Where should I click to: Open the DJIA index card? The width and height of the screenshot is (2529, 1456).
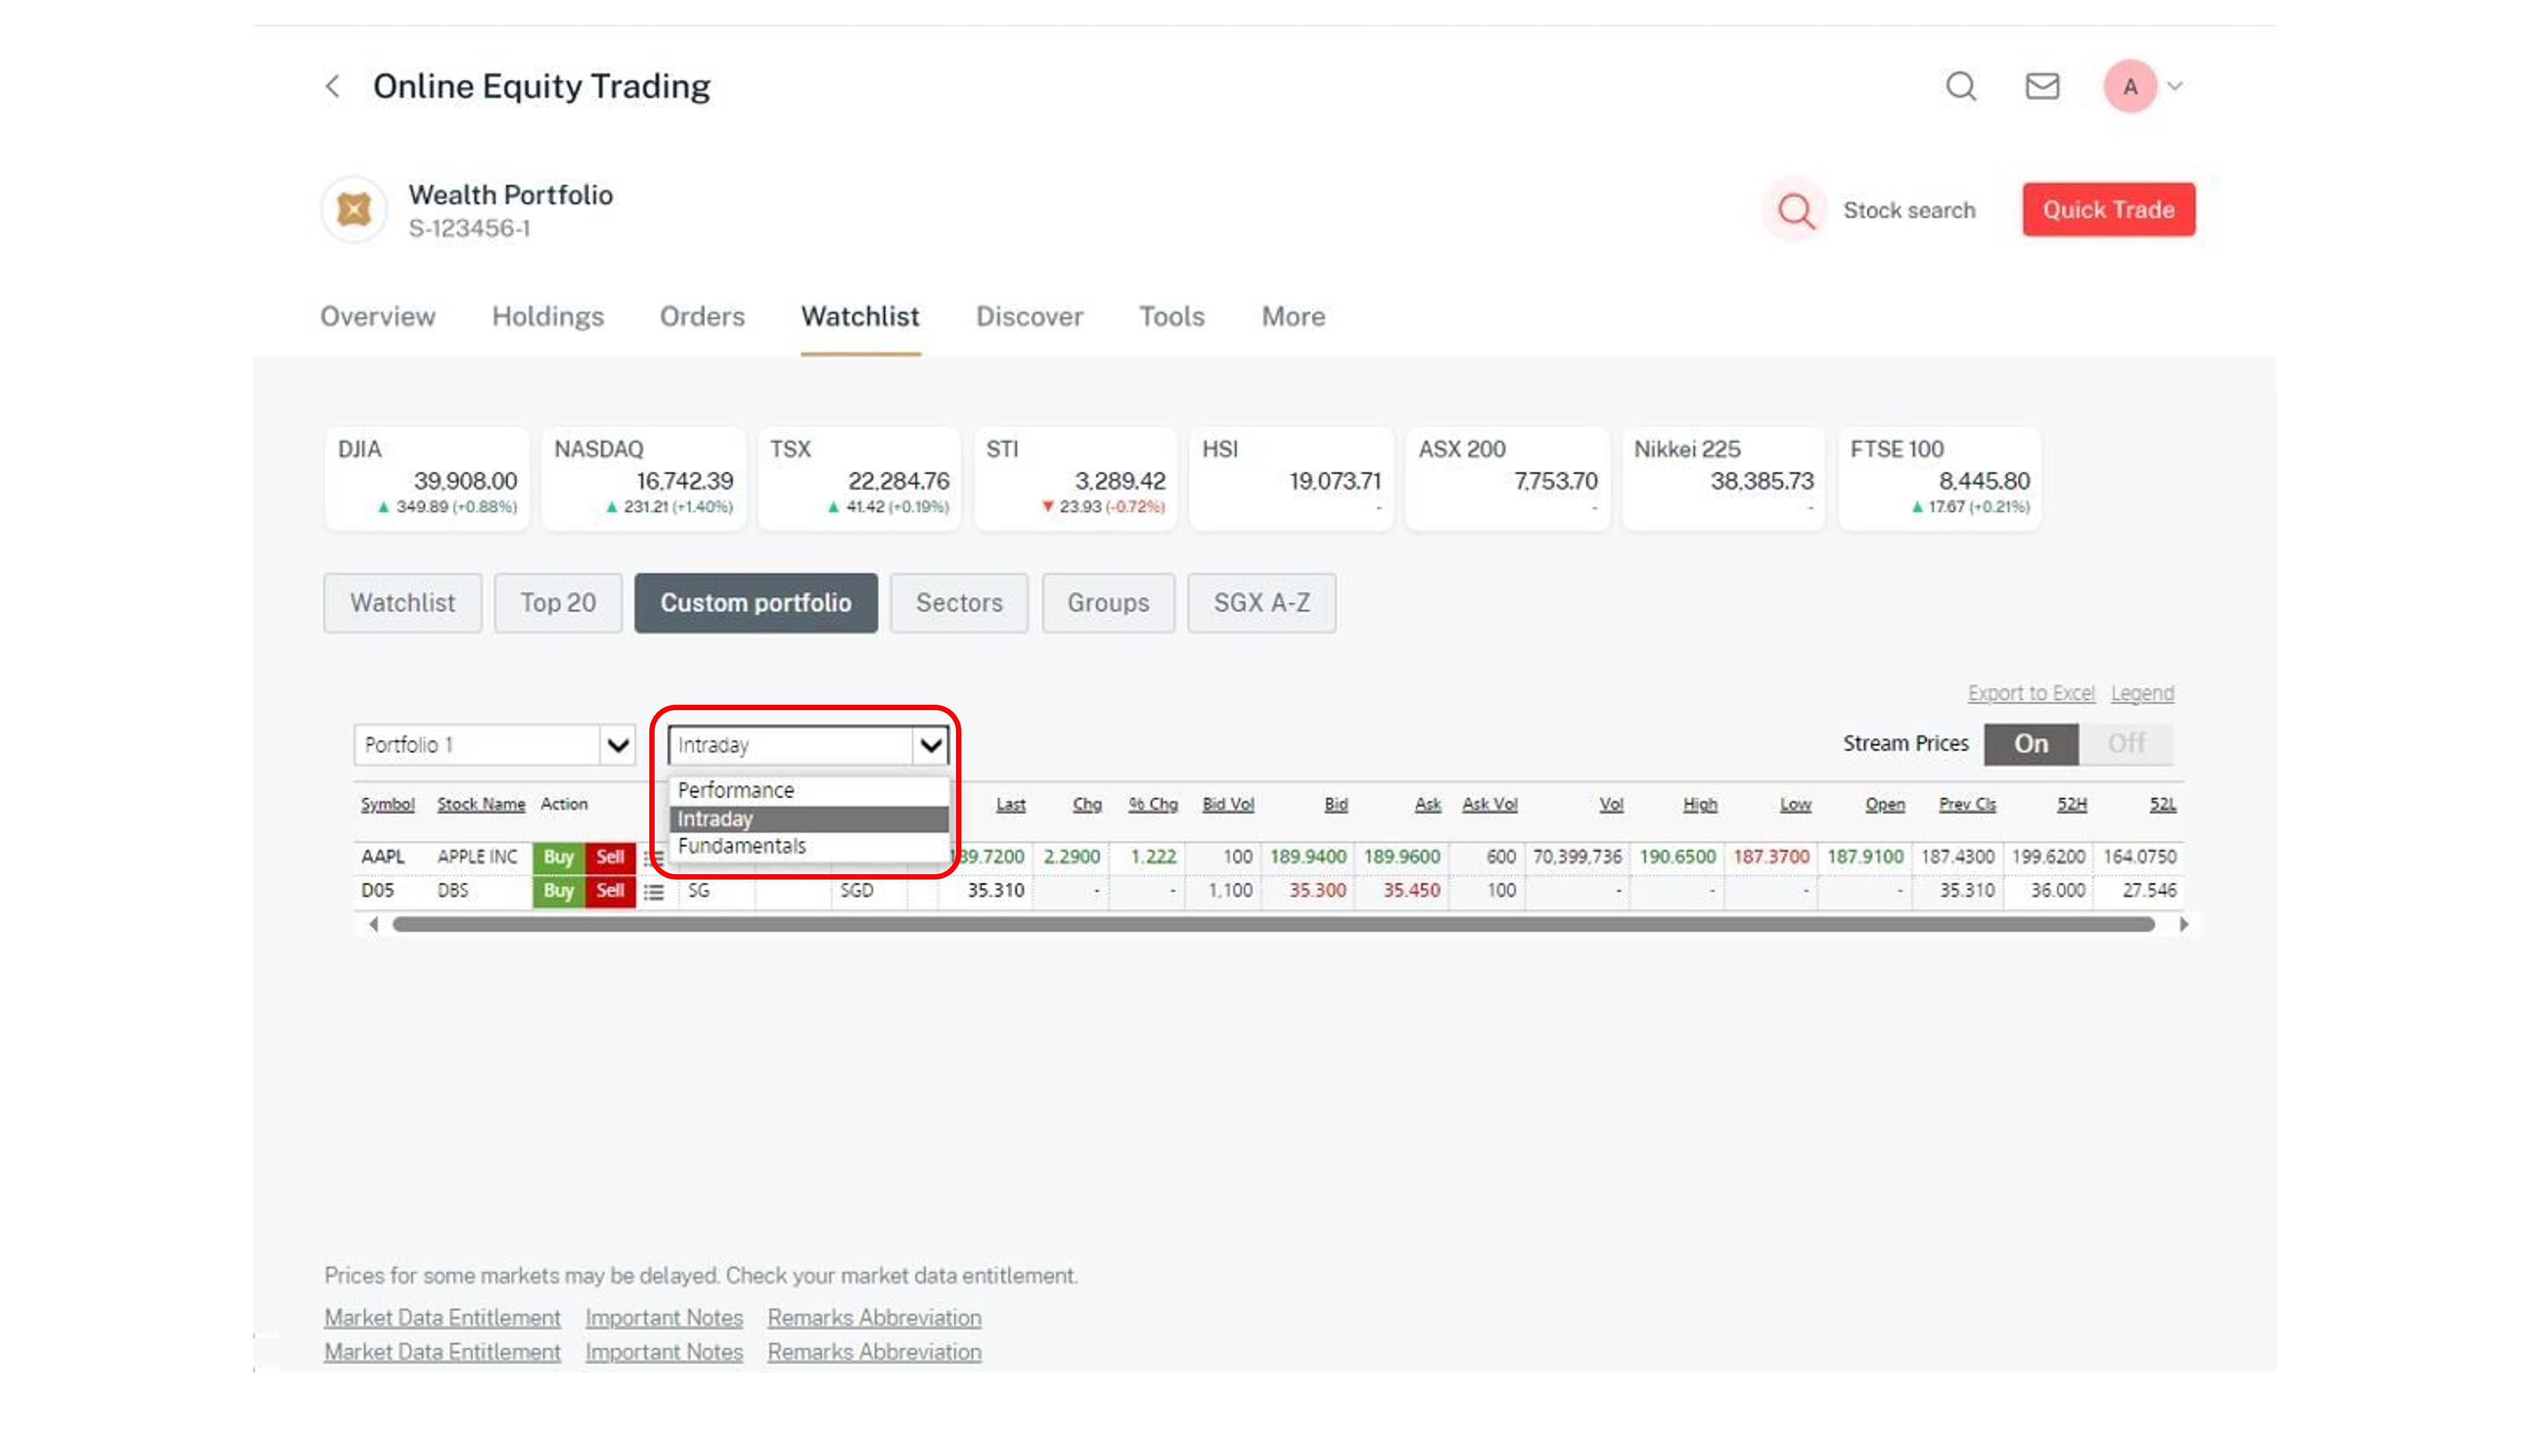[427, 478]
